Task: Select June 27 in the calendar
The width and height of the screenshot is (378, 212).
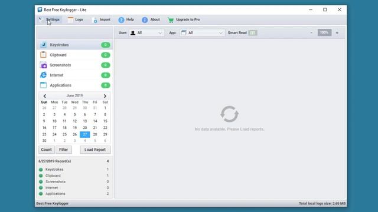Action: [x=85, y=134]
